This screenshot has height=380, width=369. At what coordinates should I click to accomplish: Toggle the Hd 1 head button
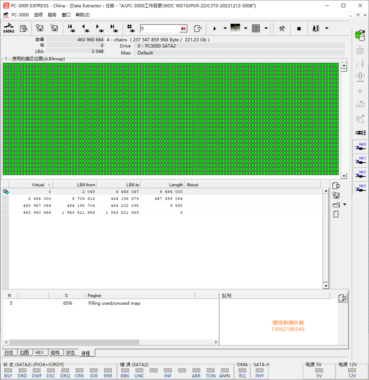[360, 160]
